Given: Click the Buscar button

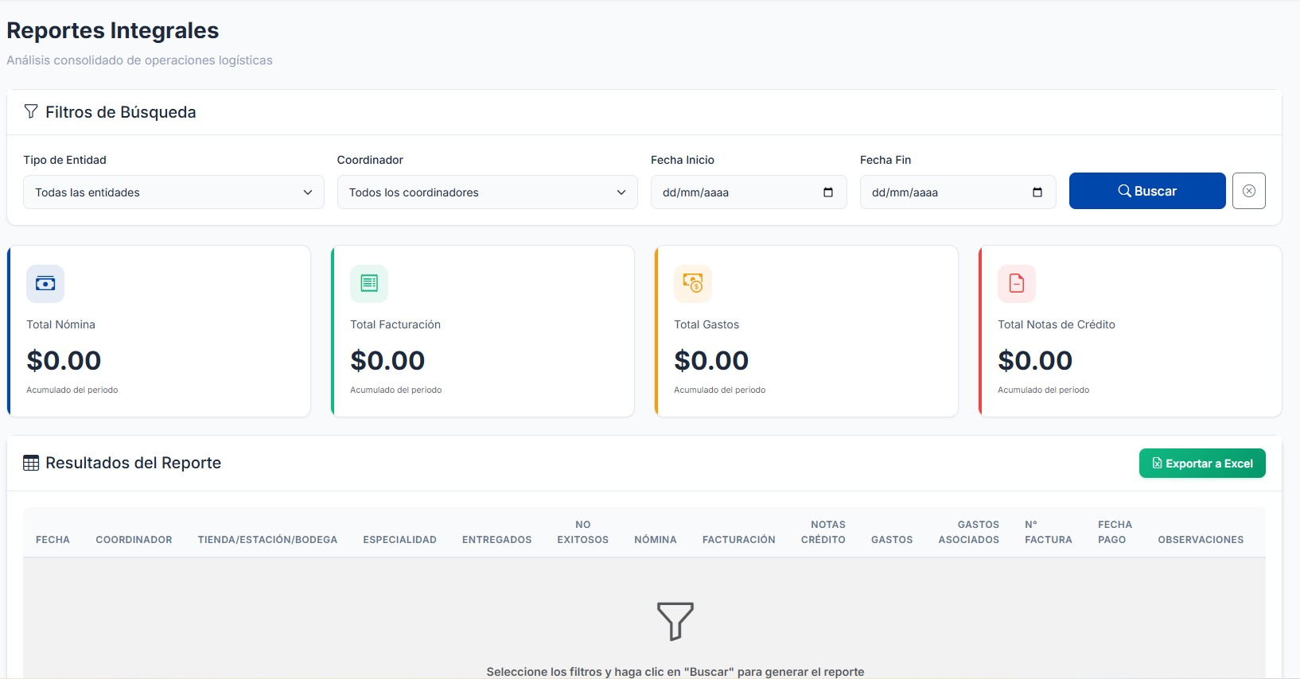Looking at the screenshot, I should coord(1147,191).
